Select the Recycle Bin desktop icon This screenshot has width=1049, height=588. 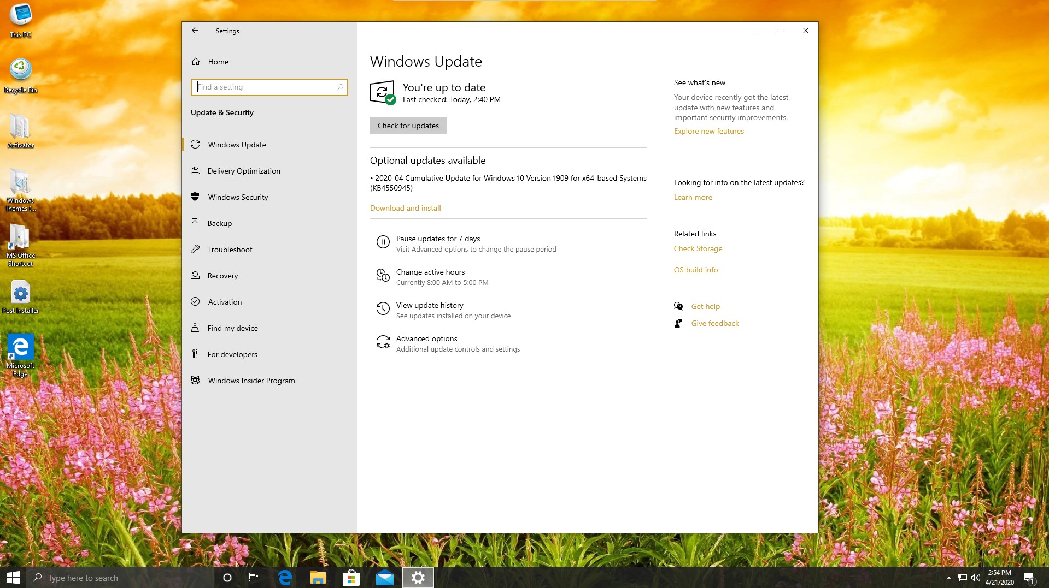click(x=21, y=76)
